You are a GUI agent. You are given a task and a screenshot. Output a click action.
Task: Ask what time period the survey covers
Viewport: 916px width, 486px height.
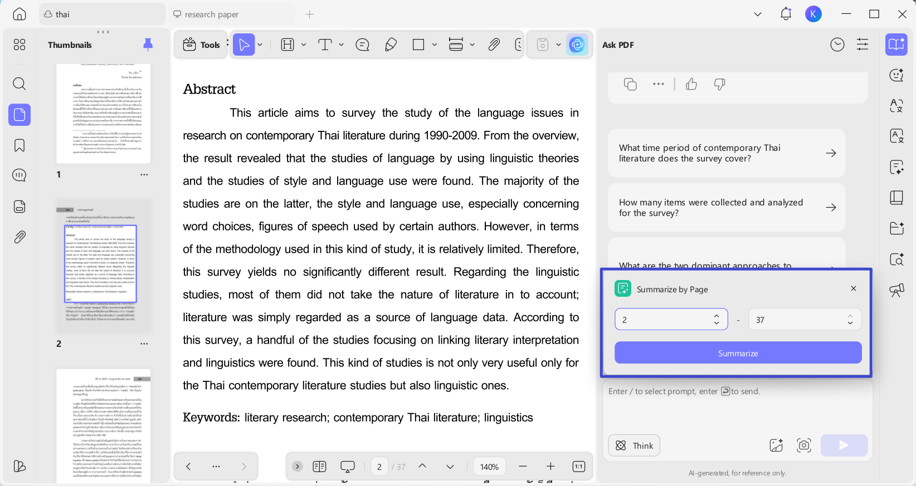[727, 153]
